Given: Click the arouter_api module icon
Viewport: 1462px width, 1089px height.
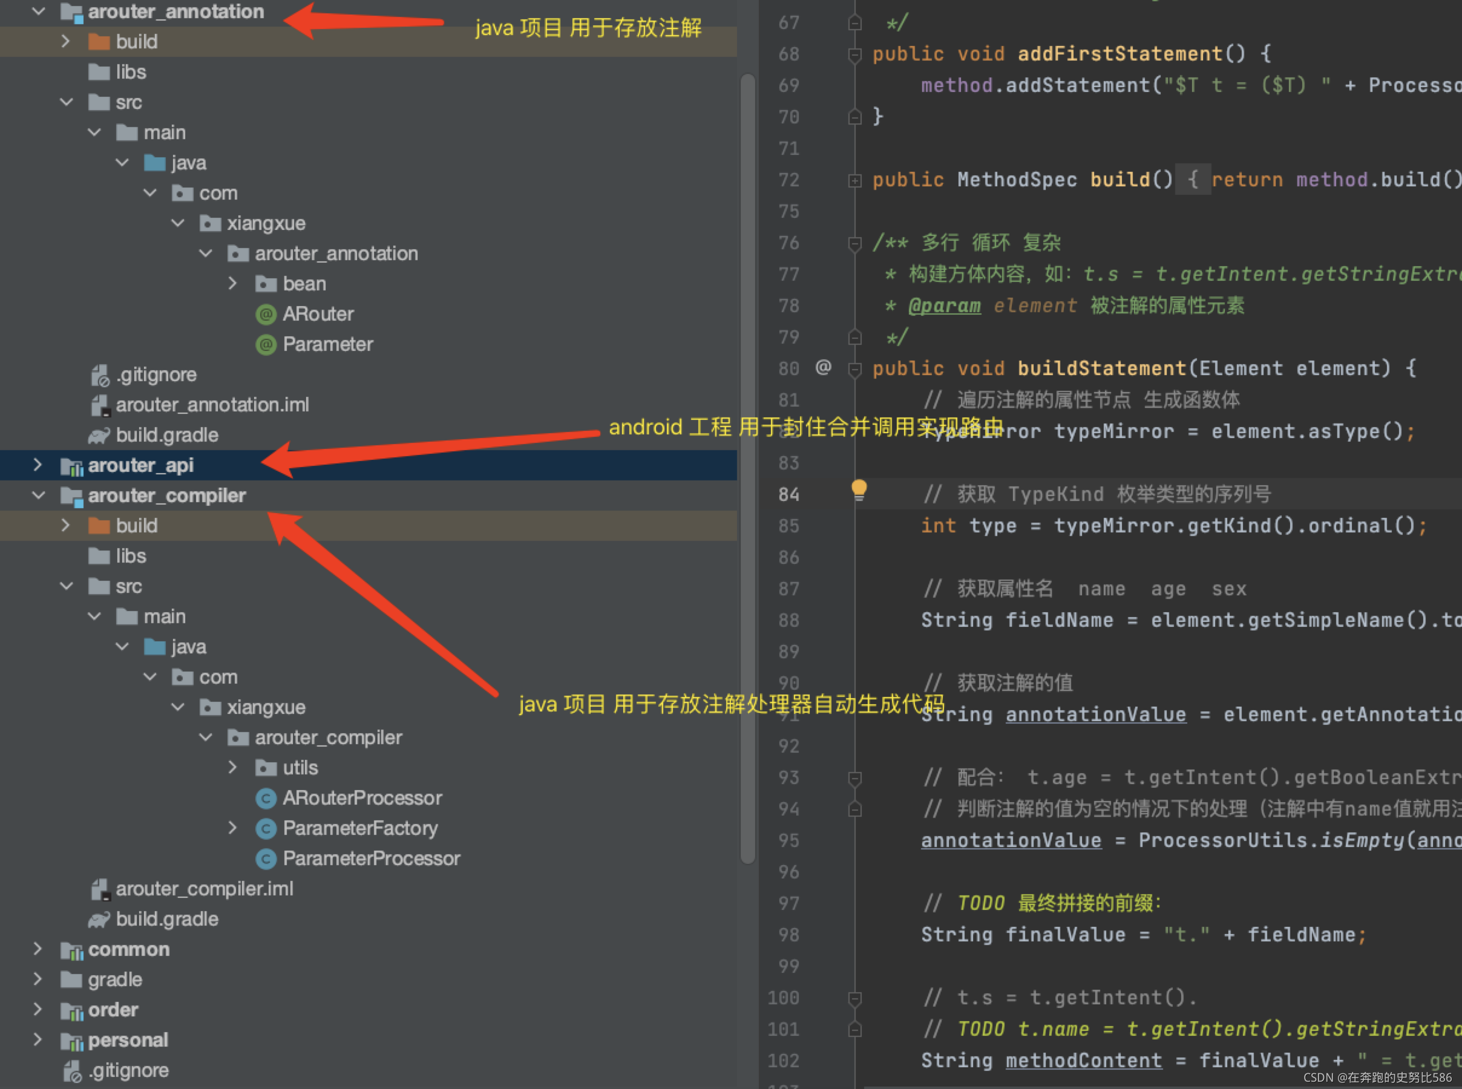Looking at the screenshot, I should coord(71,466).
